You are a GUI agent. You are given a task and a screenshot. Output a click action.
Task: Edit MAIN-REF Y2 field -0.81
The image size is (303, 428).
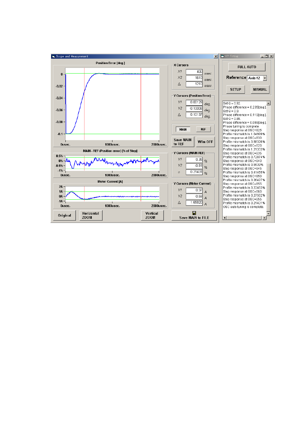194,165
